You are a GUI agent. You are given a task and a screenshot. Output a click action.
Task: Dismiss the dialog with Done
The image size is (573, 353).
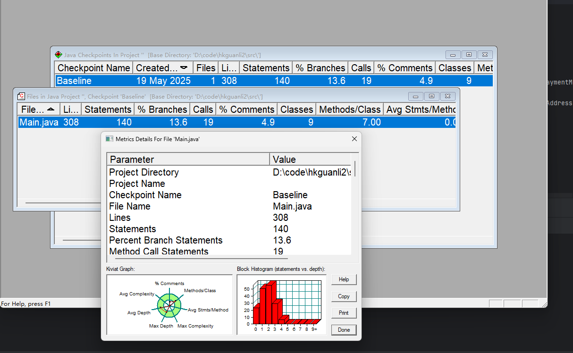pyautogui.click(x=344, y=330)
